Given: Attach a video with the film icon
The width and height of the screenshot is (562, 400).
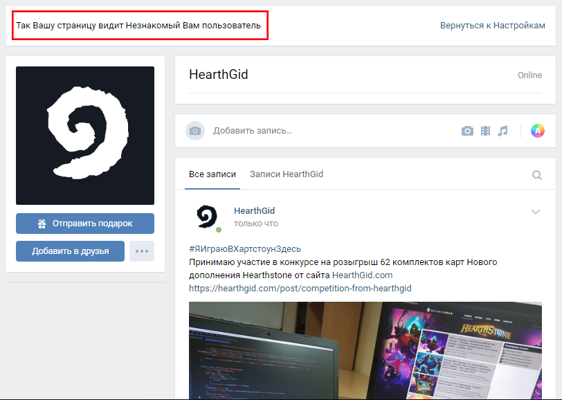Looking at the screenshot, I should (485, 131).
